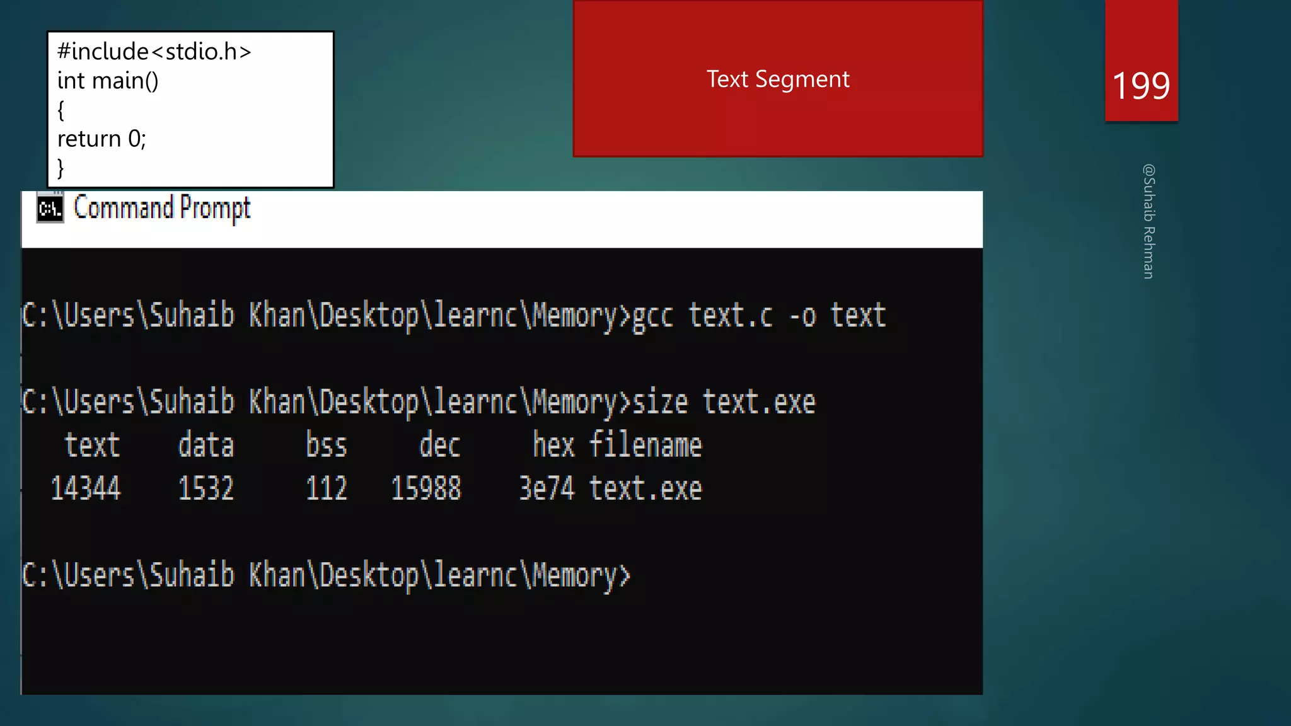The height and width of the screenshot is (726, 1291).
Task: Click the Command Prompt window icon
Action: (50, 209)
